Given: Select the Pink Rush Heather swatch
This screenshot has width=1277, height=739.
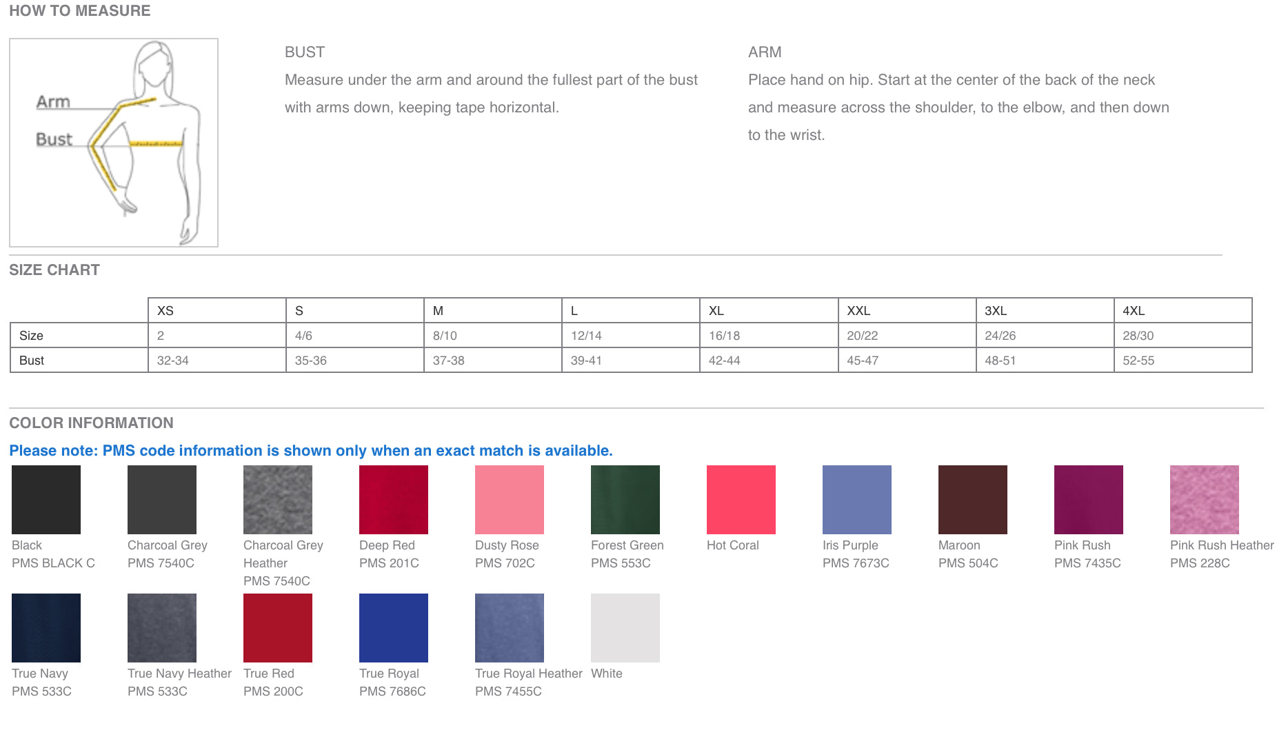Looking at the screenshot, I should pyautogui.click(x=1205, y=500).
